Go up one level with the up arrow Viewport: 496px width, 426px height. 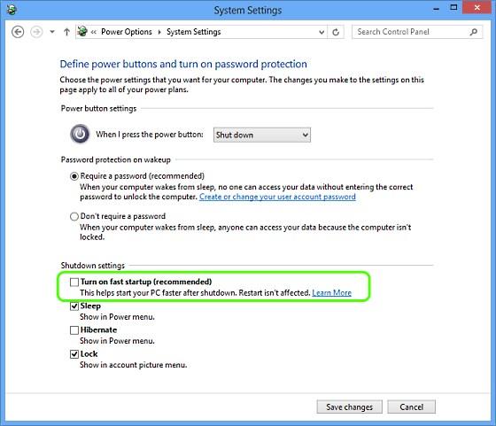(x=66, y=32)
